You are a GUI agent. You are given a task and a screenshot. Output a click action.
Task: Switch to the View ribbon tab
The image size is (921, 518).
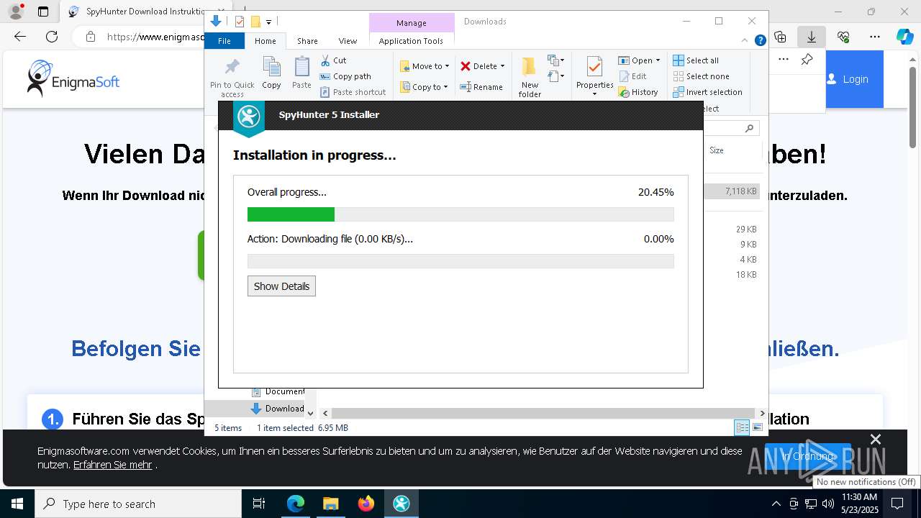click(348, 41)
